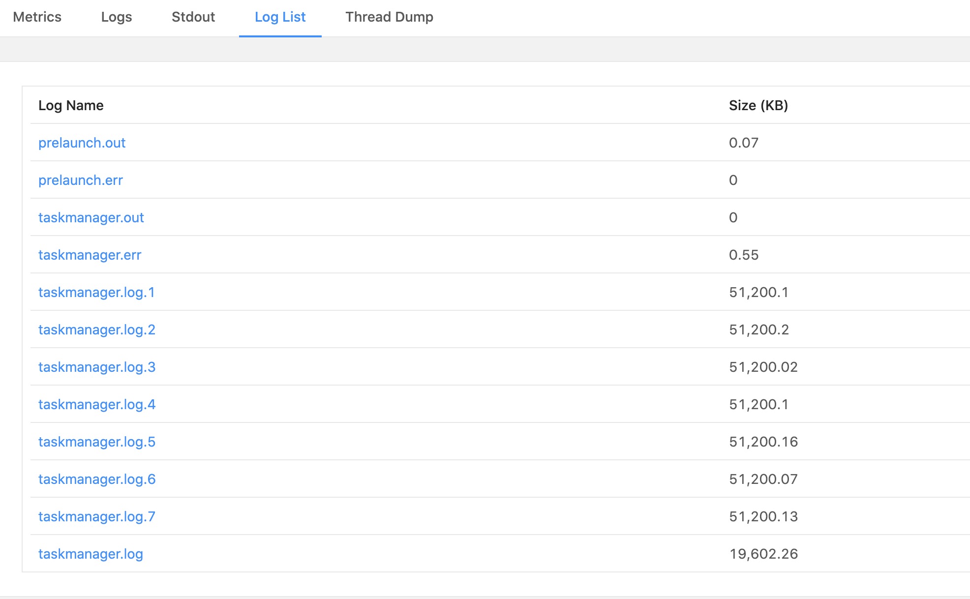Click the prelaunch.out log link

(82, 143)
